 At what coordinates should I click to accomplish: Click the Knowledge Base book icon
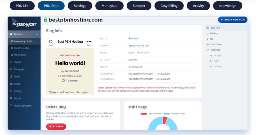(11, 106)
